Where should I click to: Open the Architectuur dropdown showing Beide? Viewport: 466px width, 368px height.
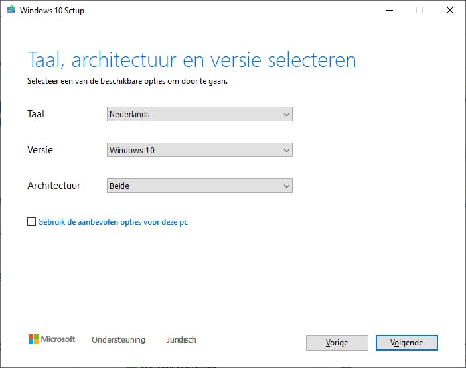point(199,186)
